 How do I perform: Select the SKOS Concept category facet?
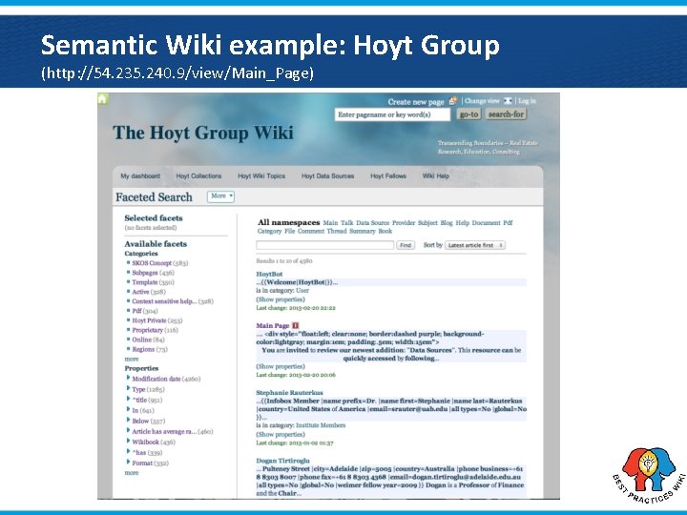[152, 263]
